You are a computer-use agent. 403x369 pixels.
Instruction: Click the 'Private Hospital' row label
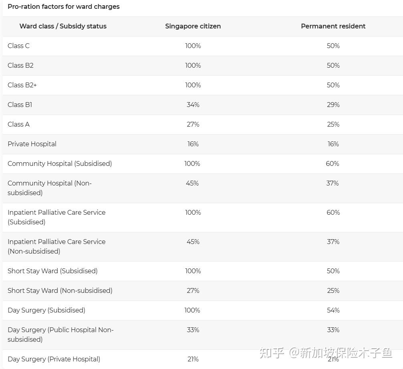pos(32,144)
